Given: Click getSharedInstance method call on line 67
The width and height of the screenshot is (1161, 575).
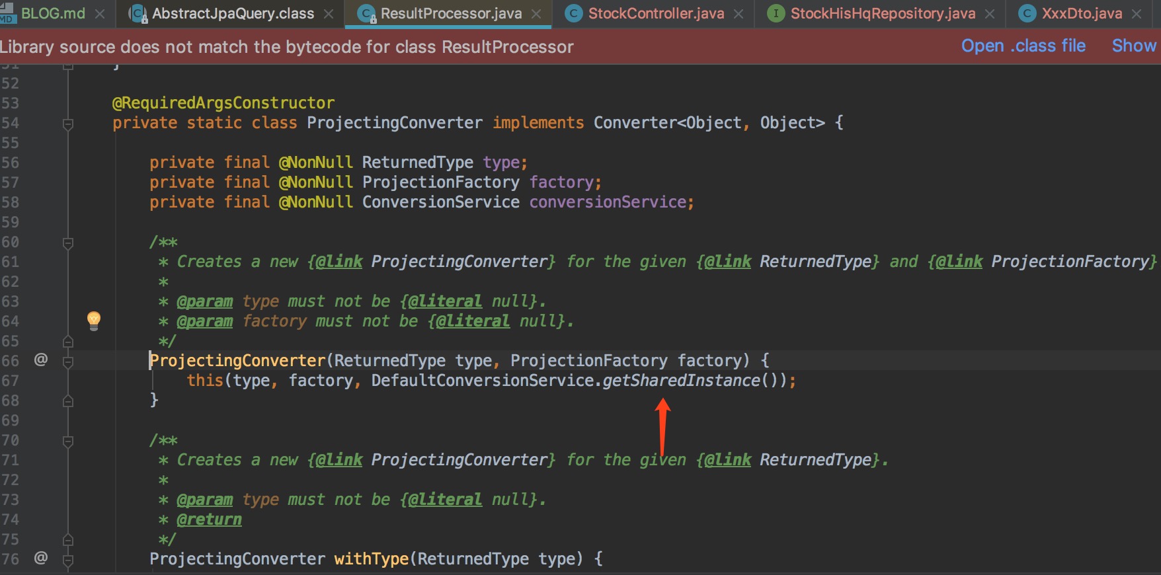Looking at the screenshot, I should 681,381.
